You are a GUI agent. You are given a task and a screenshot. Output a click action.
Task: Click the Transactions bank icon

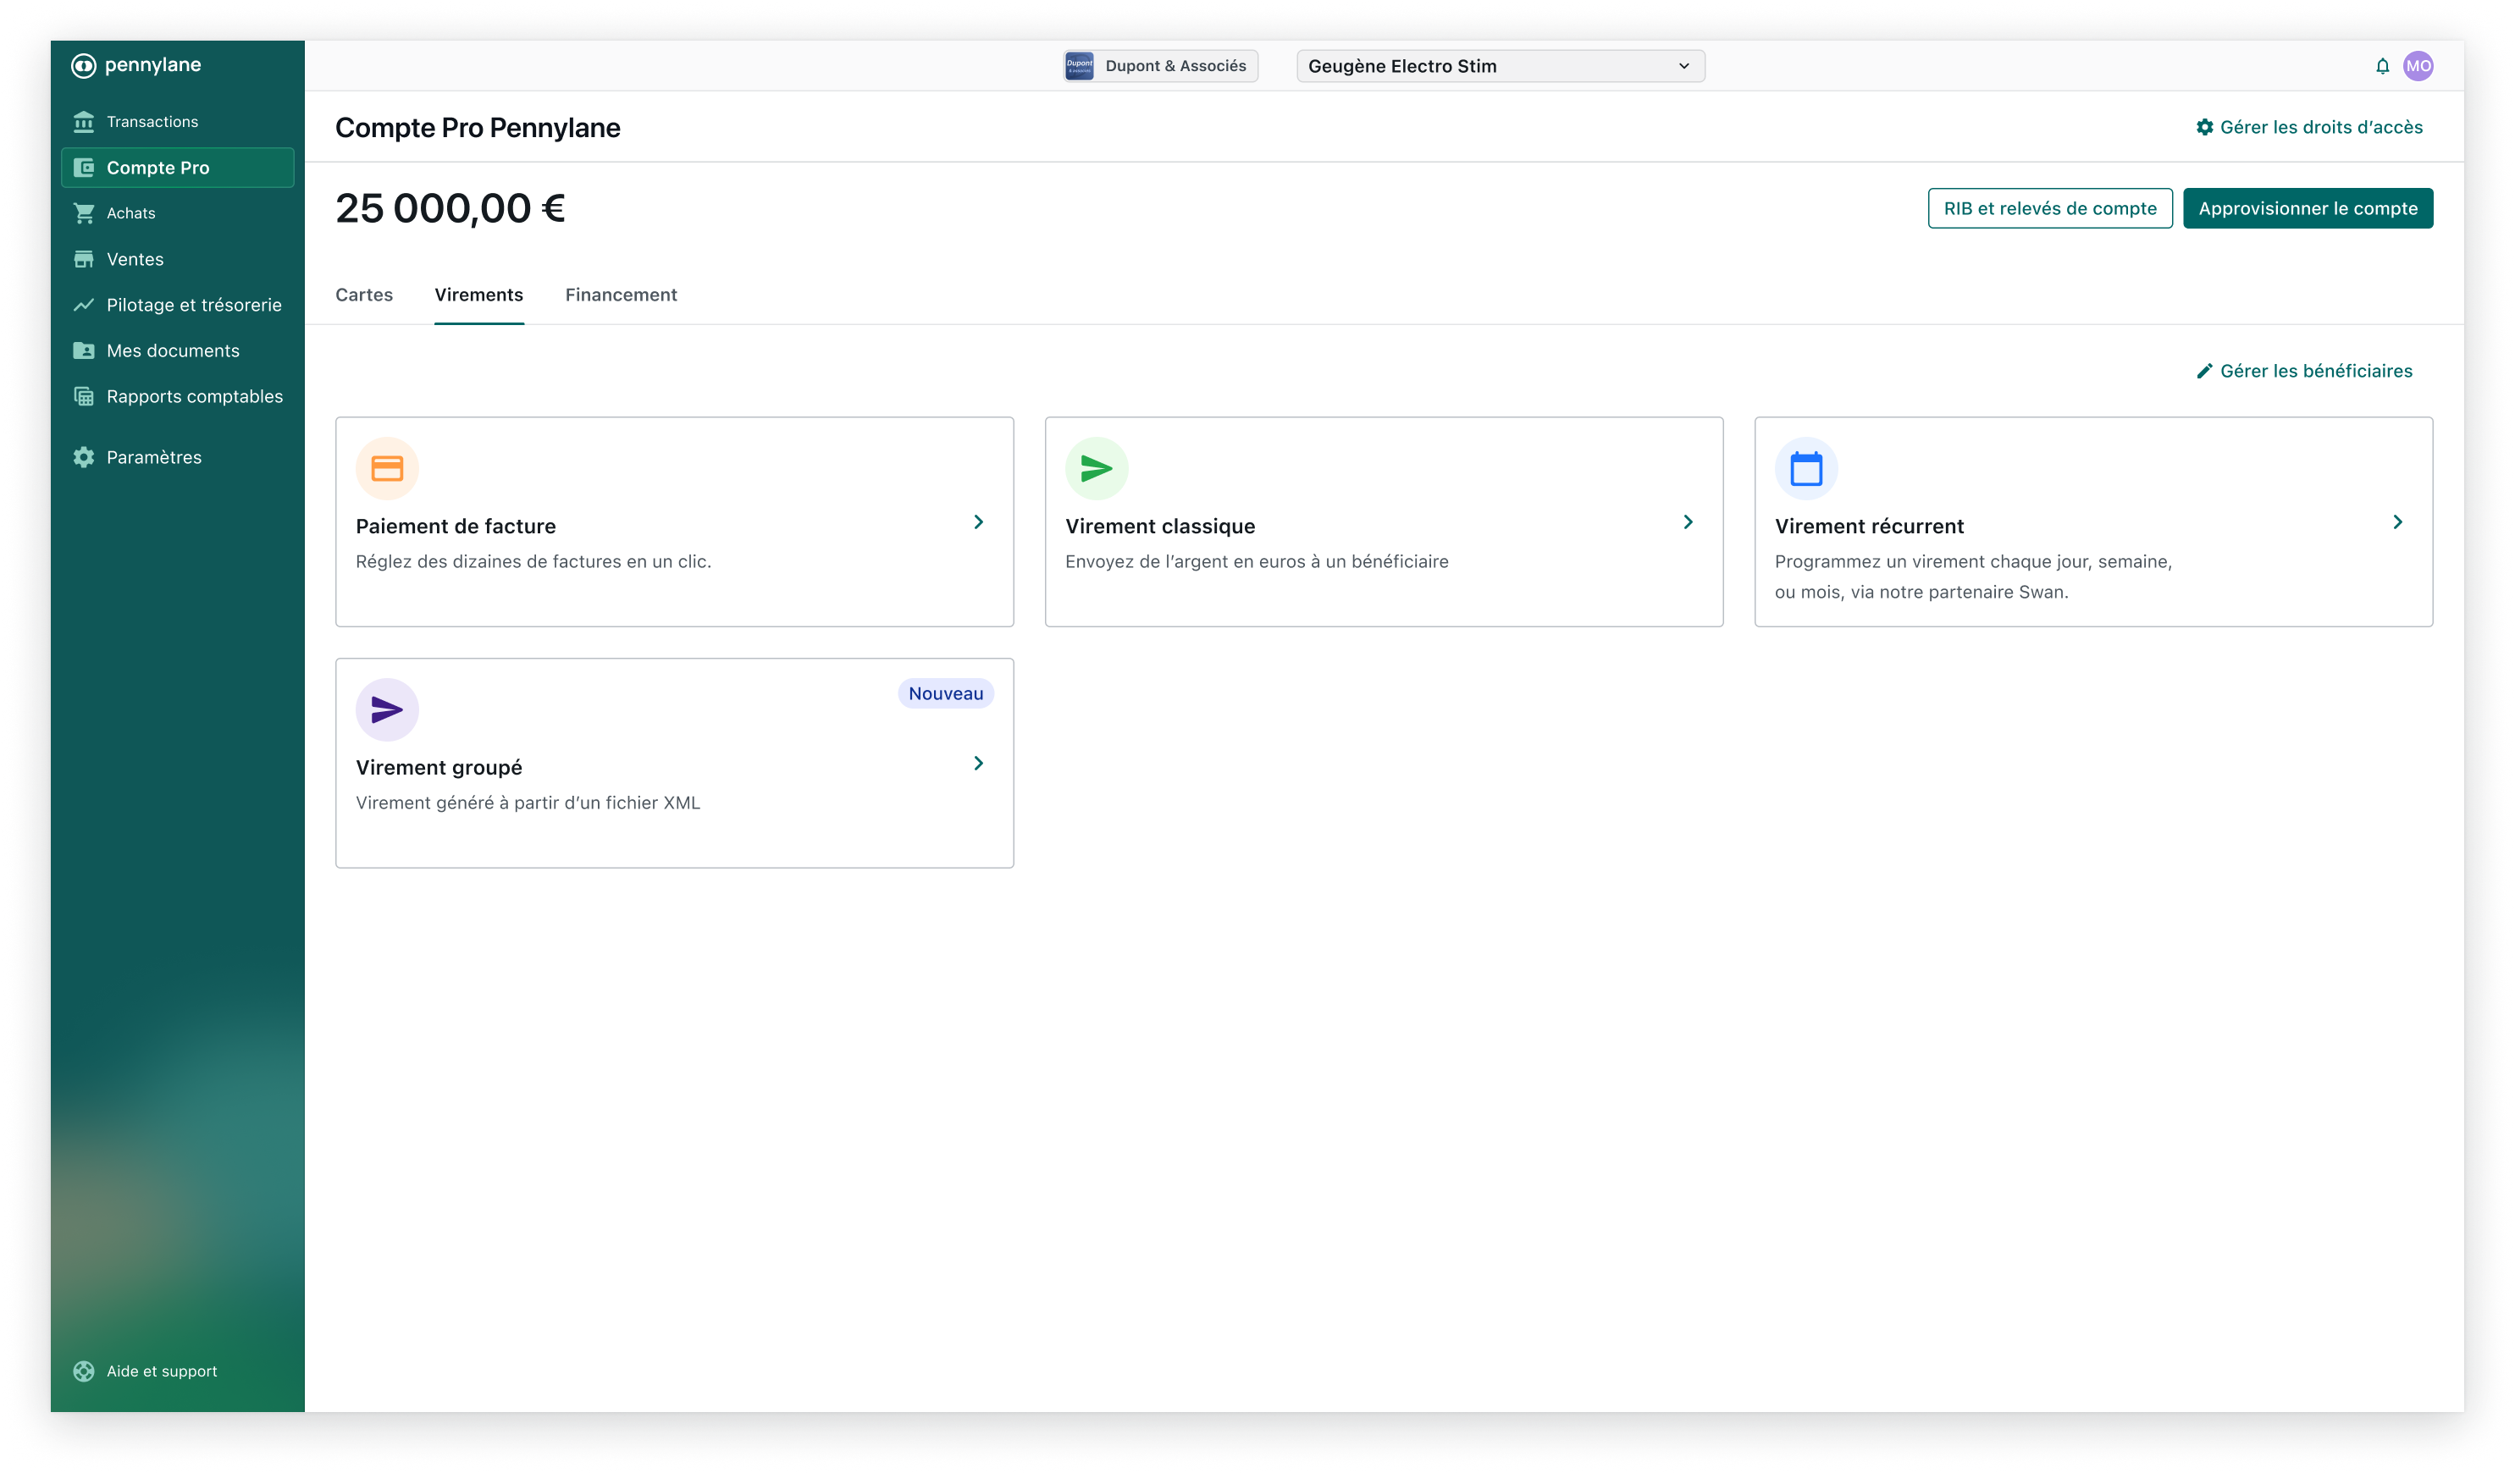pos(84,122)
